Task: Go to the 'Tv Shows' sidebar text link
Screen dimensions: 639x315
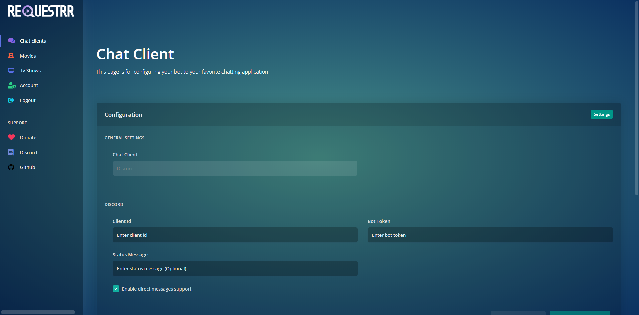Action: (x=30, y=71)
